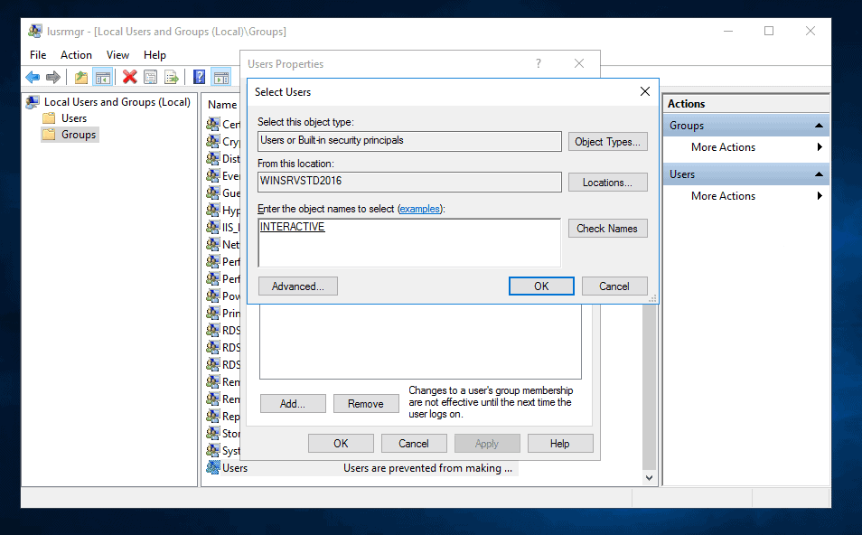Click the Locations button
Screen dimensions: 862x535
(x=607, y=183)
